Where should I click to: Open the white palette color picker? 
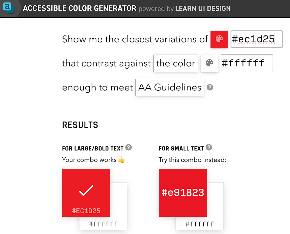(209, 63)
